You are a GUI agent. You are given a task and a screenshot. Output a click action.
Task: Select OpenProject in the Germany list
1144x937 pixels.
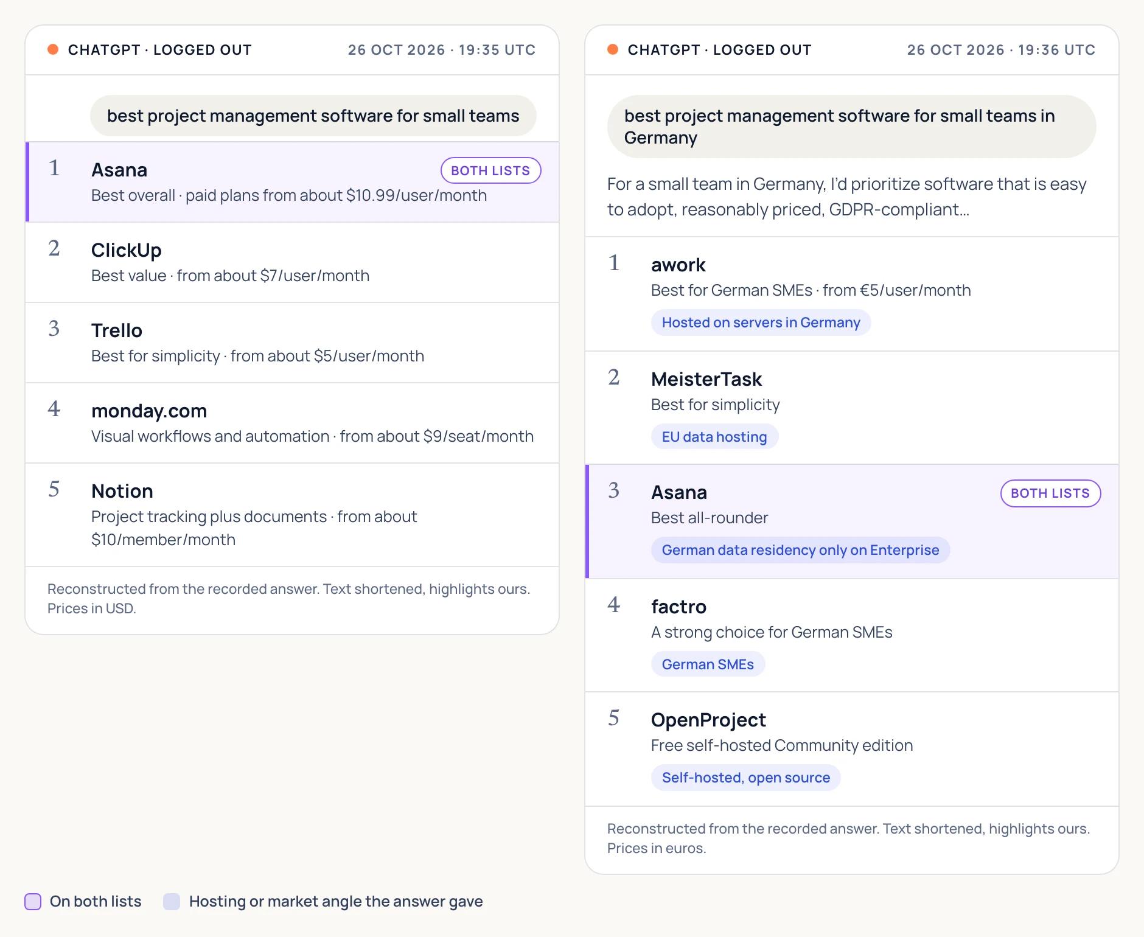tap(852, 749)
